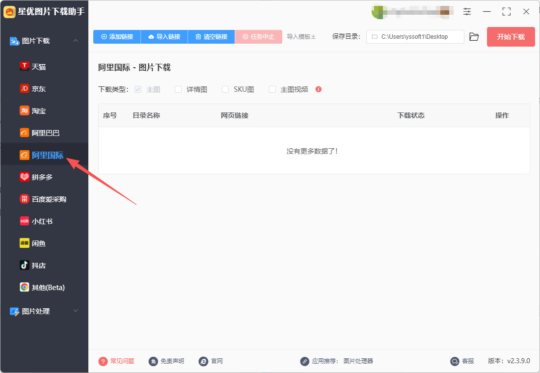
Task: Click the 免责声明 icon
Action: pyautogui.click(x=153, y=361)
